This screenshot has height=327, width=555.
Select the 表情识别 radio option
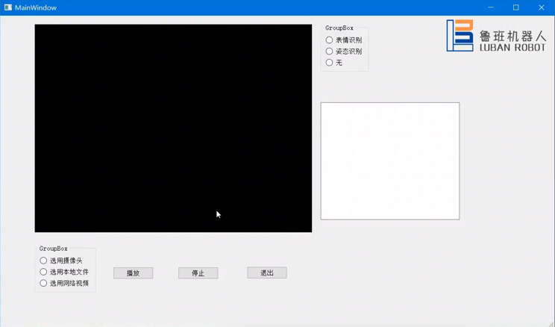pyautogui.click(x=343, y=40)
